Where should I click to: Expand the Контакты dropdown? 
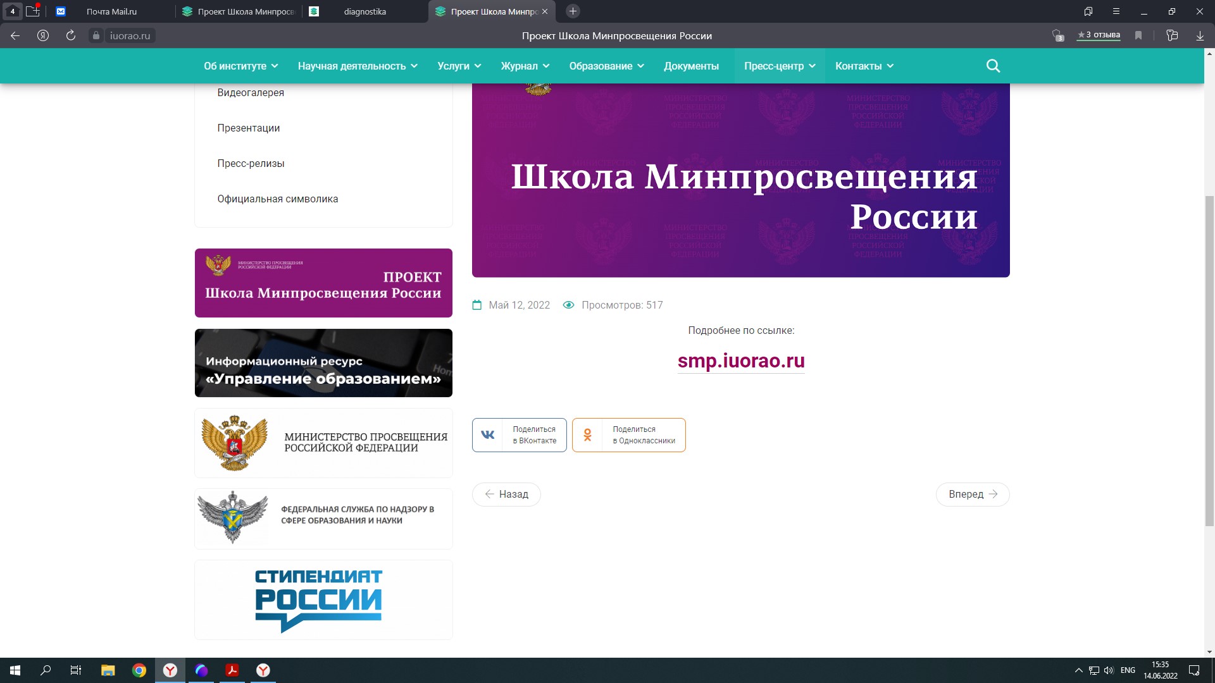[864, 66]
